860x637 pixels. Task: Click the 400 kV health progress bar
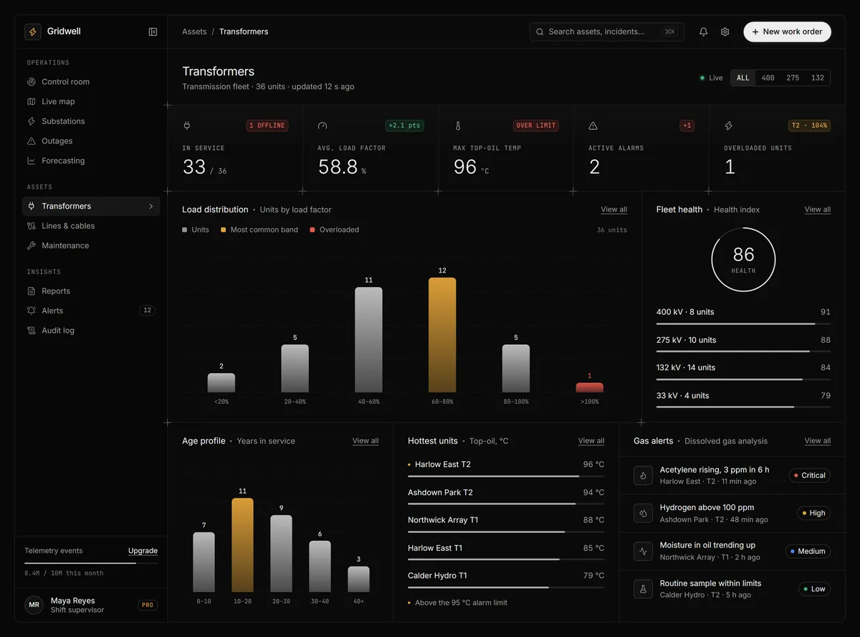click(743, 324)
